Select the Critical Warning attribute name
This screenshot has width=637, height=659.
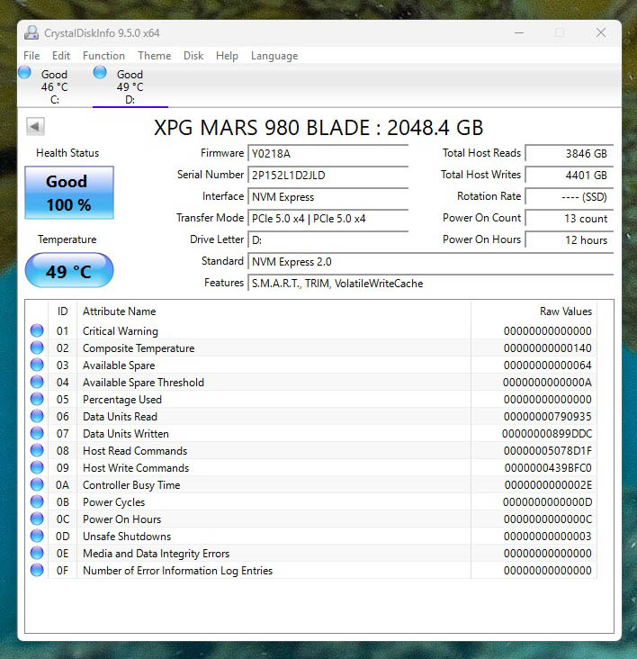click(x=121, y=331)
